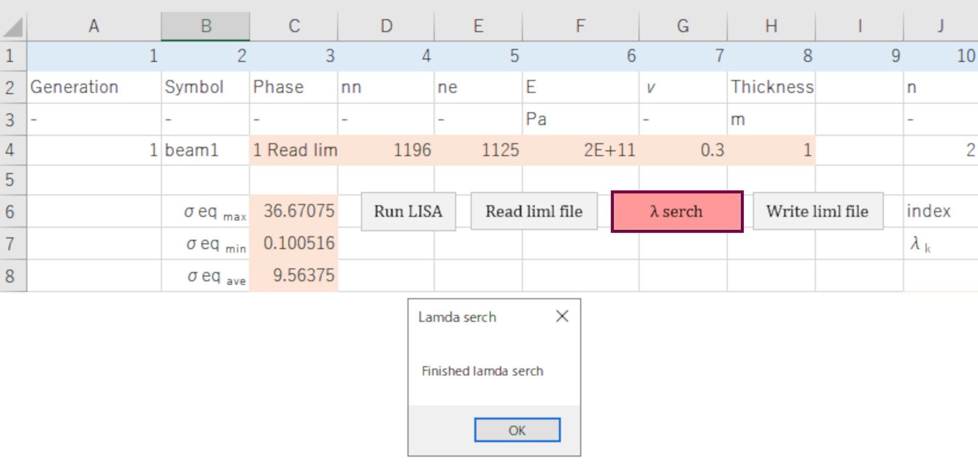Click the select-all corner triangle
Screen dimensions: 978x471
click(14, 27)
